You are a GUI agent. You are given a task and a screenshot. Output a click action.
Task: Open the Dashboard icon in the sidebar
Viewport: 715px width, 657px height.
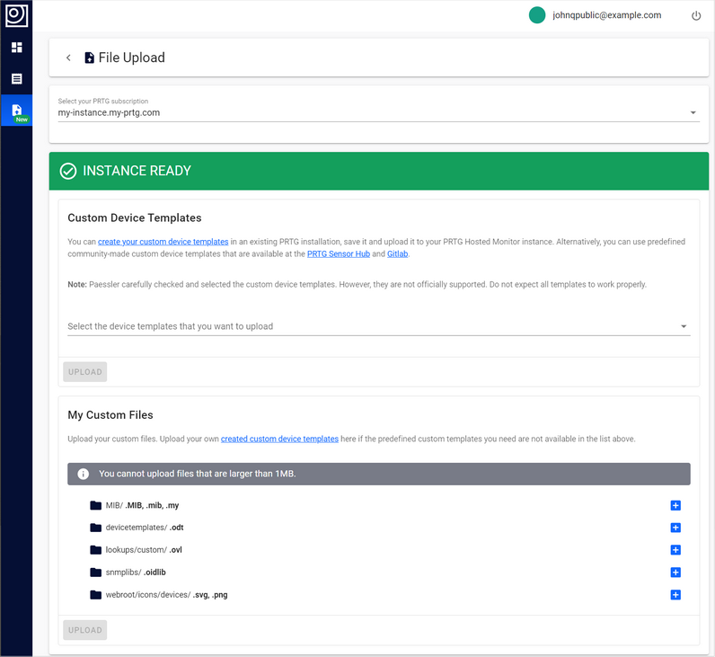(16, 48)
